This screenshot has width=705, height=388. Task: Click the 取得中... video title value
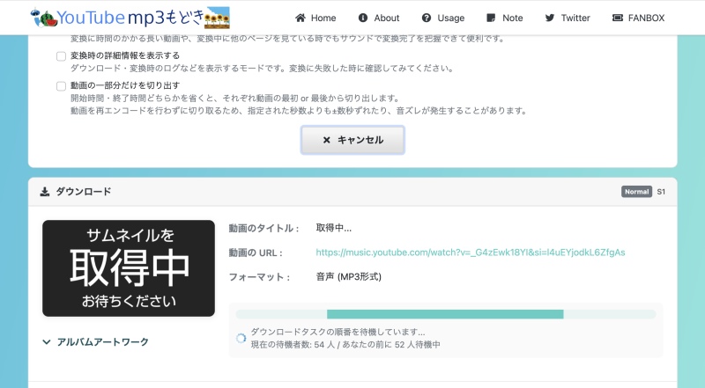click(x=334, y=228)
